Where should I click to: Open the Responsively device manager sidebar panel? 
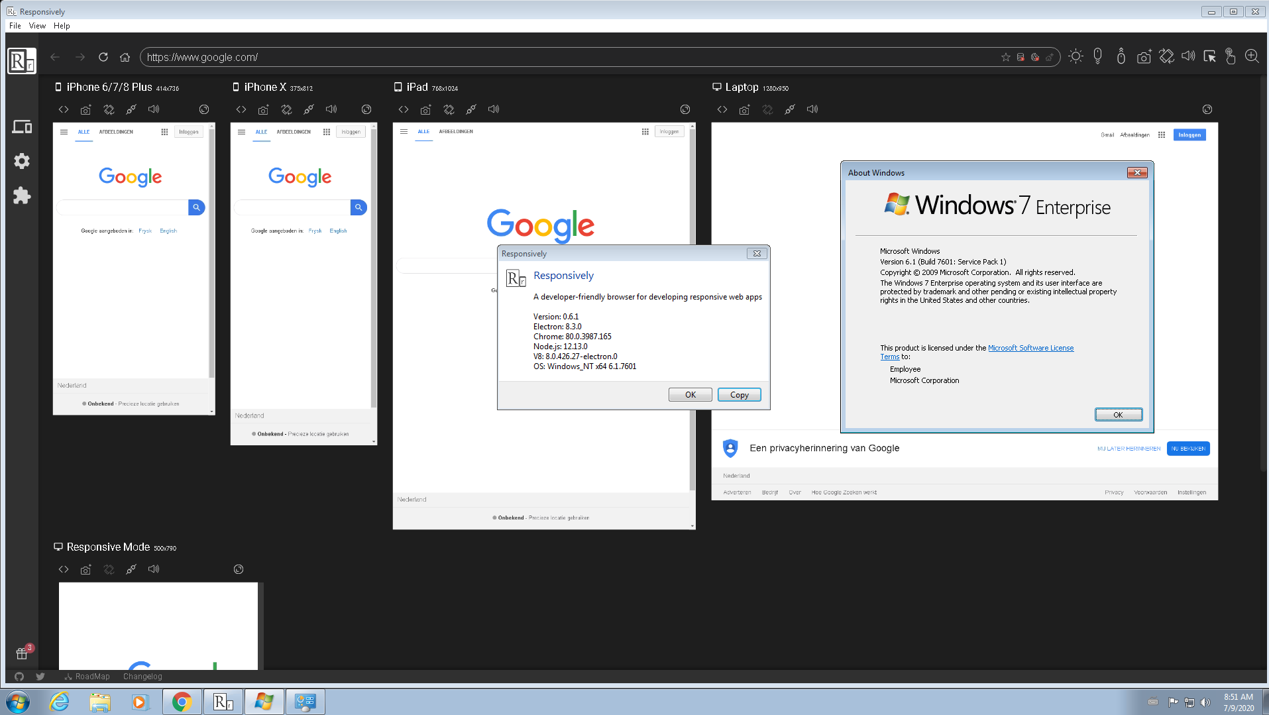22,127
